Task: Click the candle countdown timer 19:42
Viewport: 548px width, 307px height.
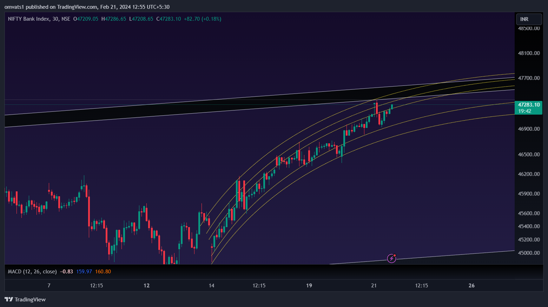Action: click(x=524, y=111)
